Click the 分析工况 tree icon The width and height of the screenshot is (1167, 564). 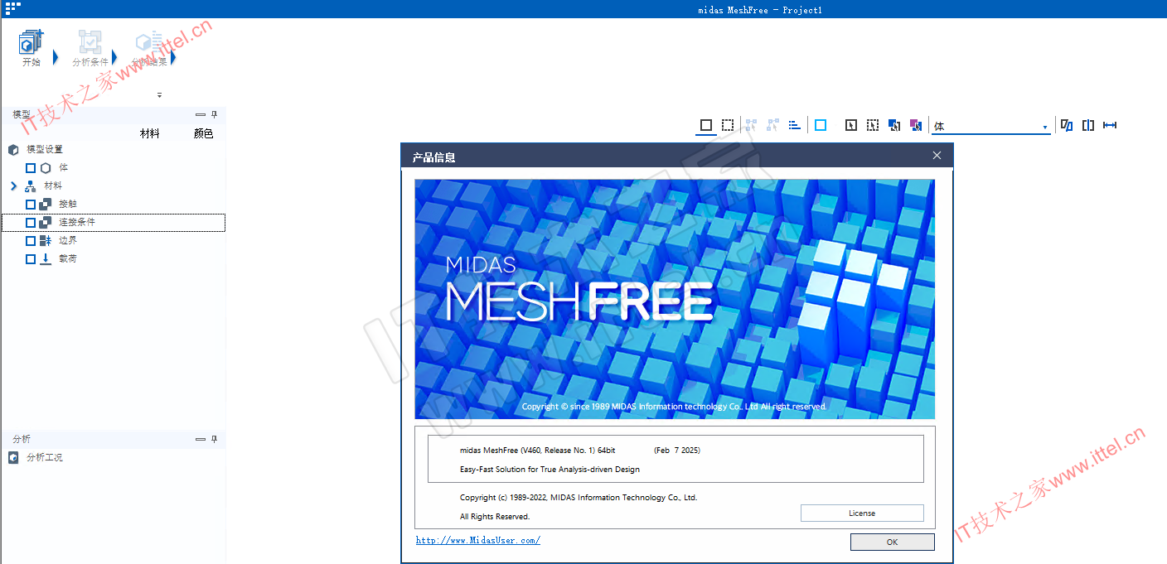point(13,457)
